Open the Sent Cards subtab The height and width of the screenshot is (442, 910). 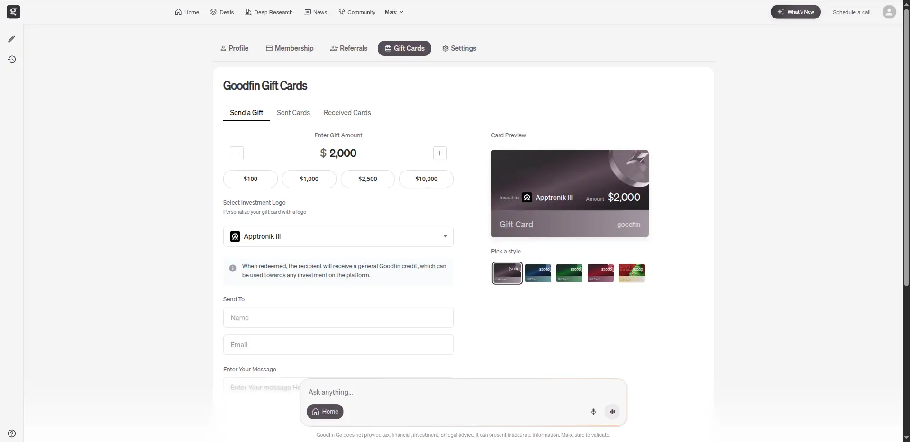tap(293, 113)
